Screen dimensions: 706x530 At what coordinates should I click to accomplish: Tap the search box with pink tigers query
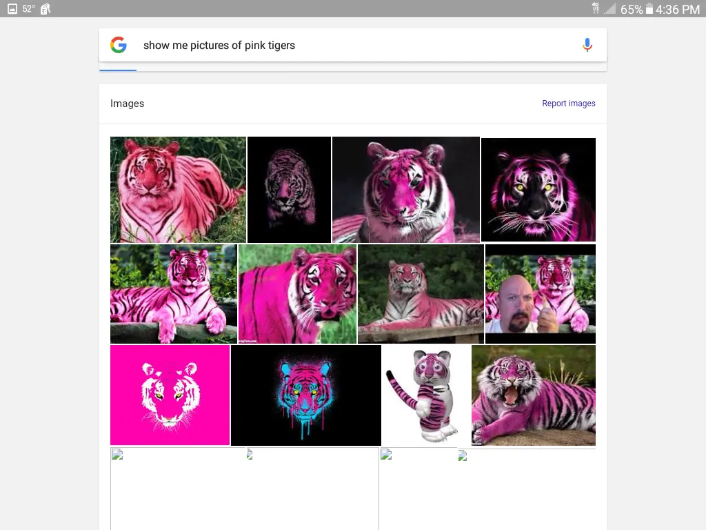coord(345,46)
